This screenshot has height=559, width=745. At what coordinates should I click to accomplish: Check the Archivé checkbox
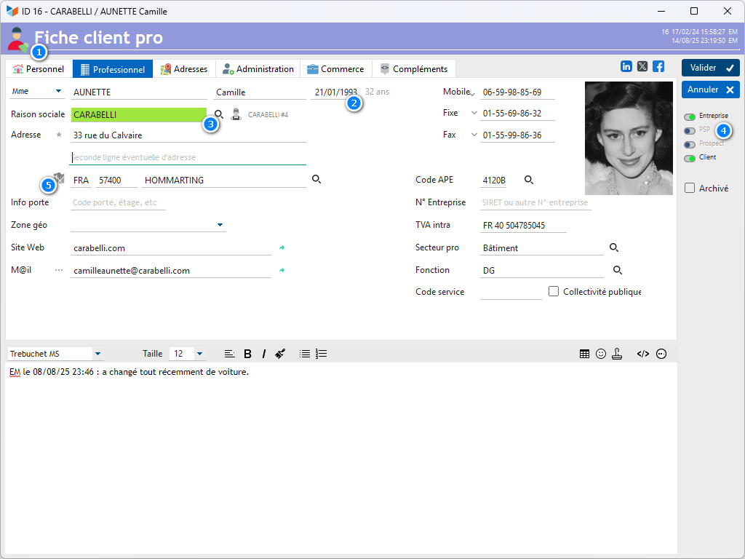[x=690, y=188]
